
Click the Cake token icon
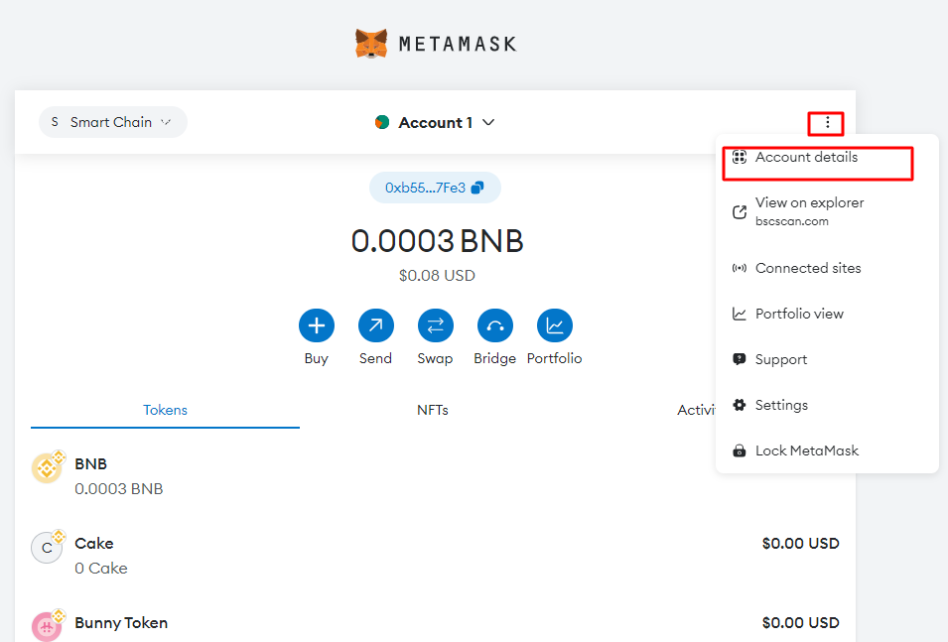48,547
